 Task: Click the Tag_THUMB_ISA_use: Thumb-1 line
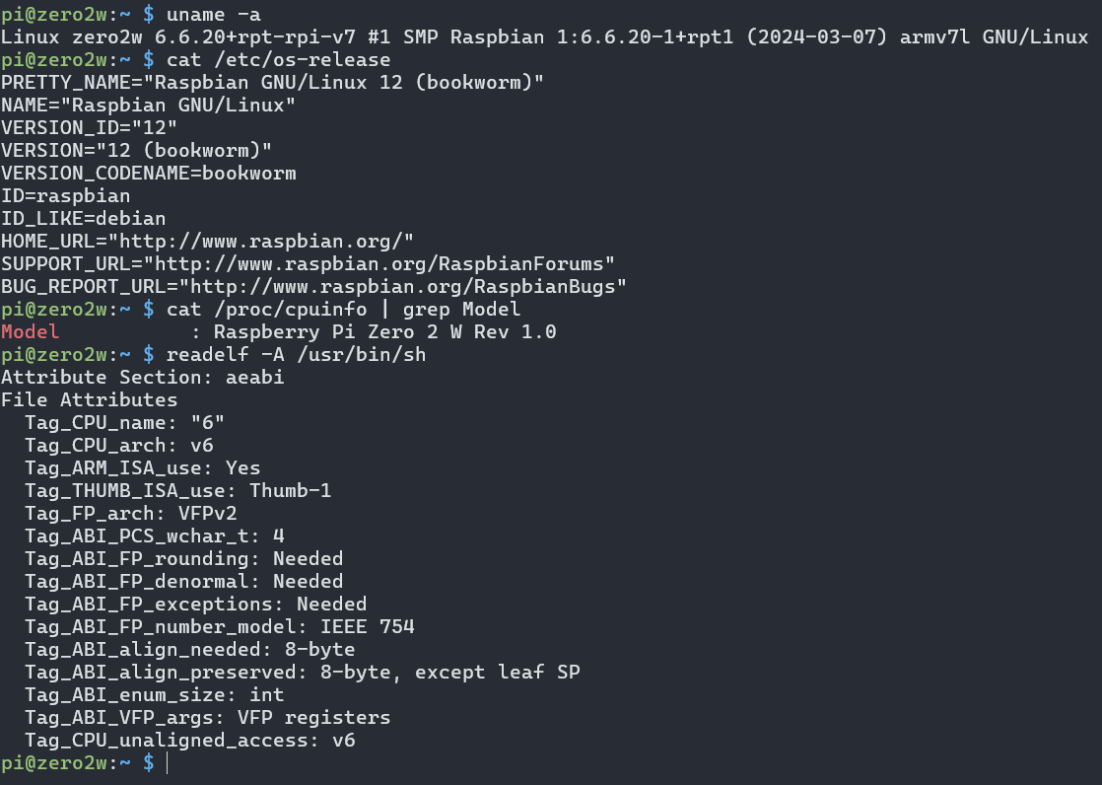[177, 491]
